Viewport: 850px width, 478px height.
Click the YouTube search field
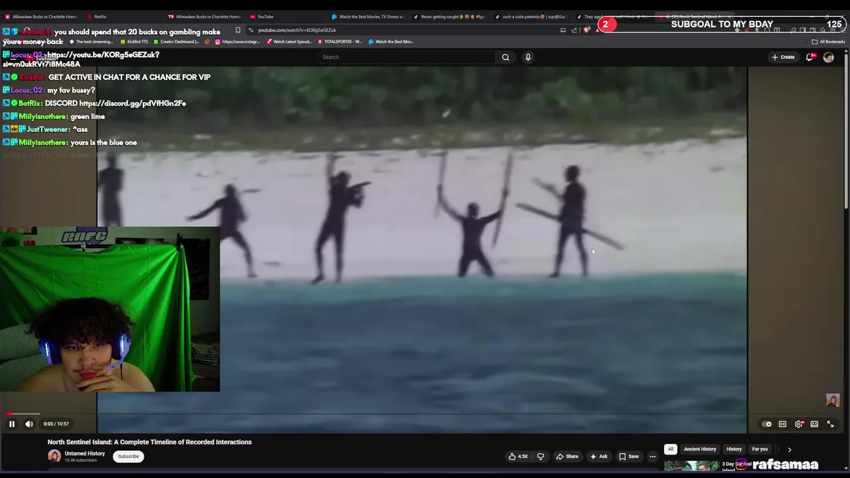point(406,57)
